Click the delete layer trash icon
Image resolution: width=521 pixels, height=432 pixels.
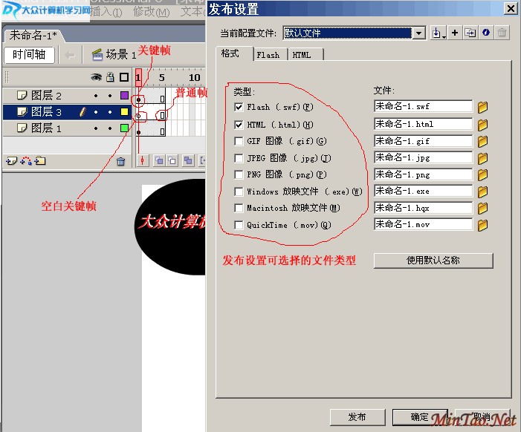click(120, 160)
